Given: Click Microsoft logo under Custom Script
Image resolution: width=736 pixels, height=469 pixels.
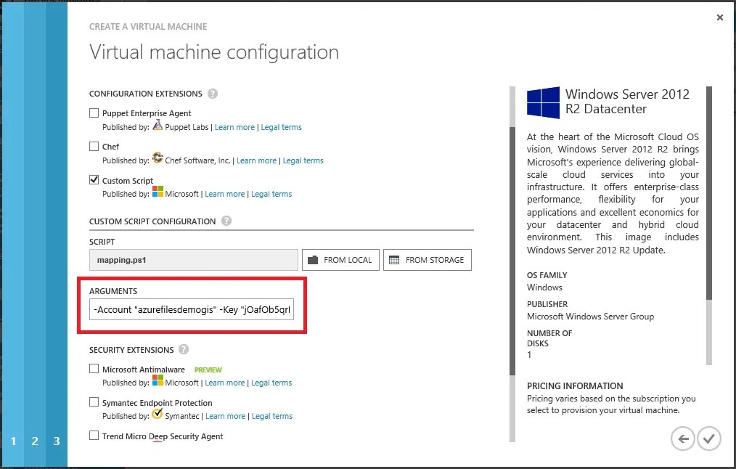Looking at the screenshot, I should coord(158,192).
